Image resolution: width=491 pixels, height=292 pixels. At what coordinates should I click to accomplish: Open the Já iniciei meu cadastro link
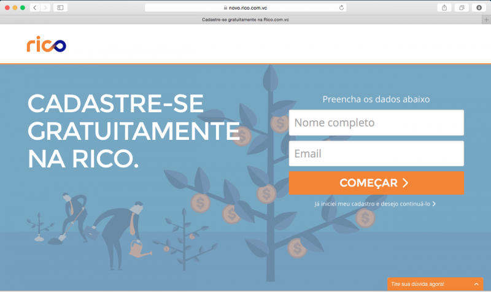[x=375, y=204]
